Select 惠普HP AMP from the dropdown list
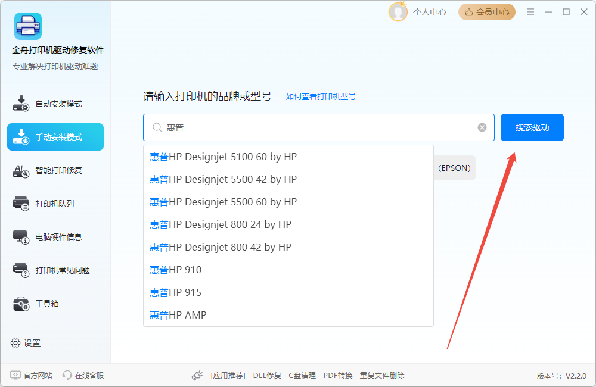 [178, 316]
